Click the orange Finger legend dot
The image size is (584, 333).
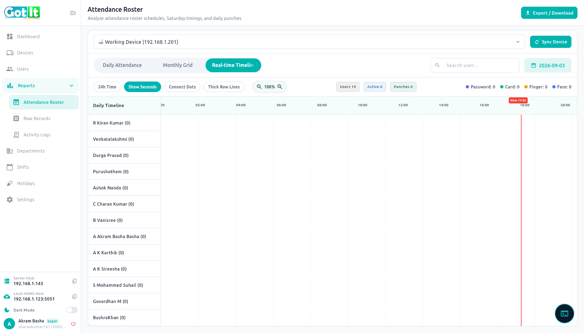click(526, 87)
